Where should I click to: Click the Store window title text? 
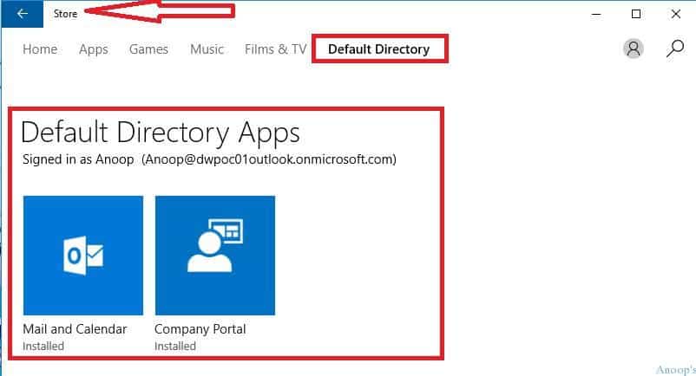[65, 14]
